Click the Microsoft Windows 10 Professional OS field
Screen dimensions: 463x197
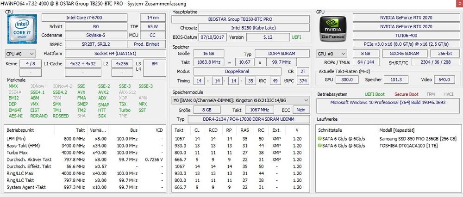pyautogui.click(x=388, y=106)
